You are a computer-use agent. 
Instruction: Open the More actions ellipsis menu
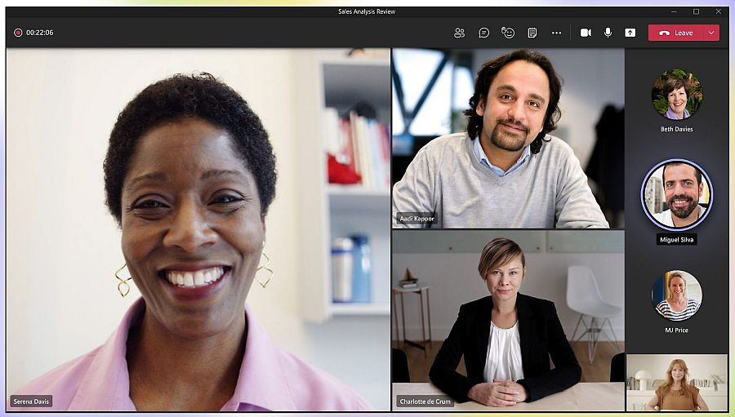[556, 33]
